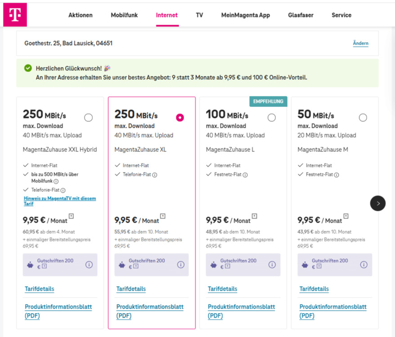Open info icon for XXL Hybrid Gutschriften

point(89,265)
